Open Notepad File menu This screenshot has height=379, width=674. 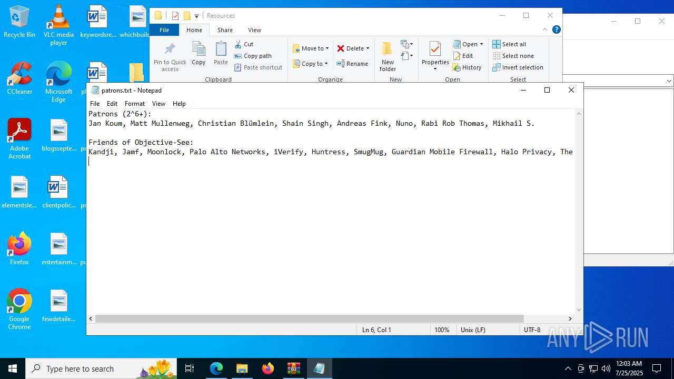(x=95, y=104)
